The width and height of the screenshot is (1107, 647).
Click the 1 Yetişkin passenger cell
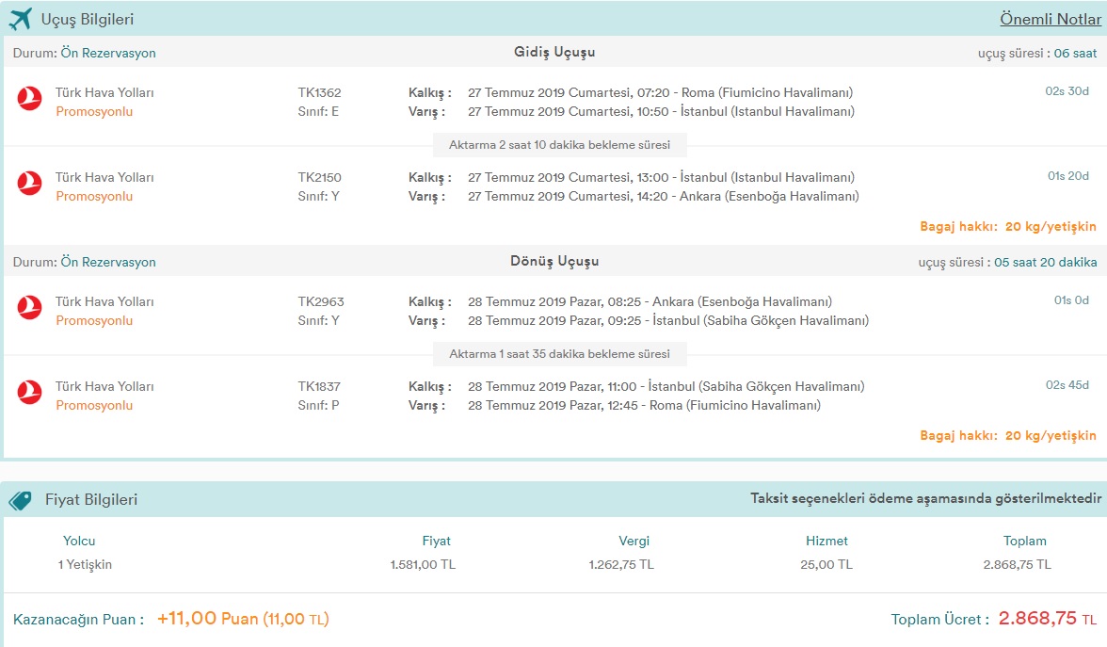coord(85,565)
